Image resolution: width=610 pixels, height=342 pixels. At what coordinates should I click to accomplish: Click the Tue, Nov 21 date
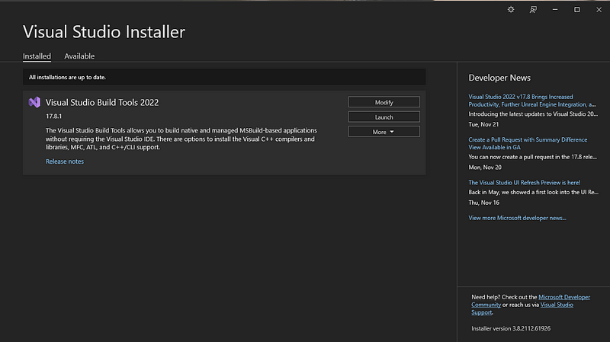click(x=483, y=124)
